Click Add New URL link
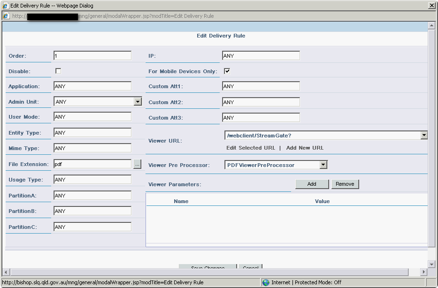438x288 pixels. (305, 148)
